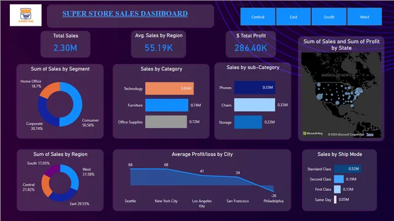Click the Philadelphia axis label
This screenshot has width=394, height=221.
(273, 201)
